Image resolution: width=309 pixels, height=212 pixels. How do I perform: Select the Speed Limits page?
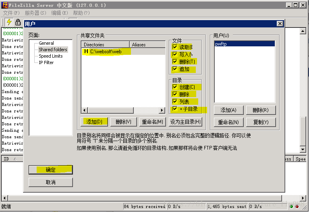tap(51, 56)
